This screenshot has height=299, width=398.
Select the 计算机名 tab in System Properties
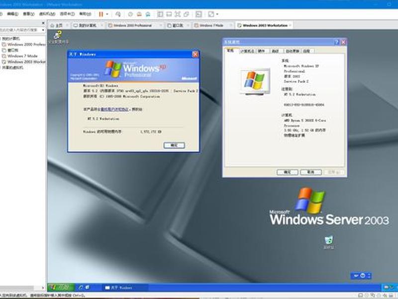point(247,51)
